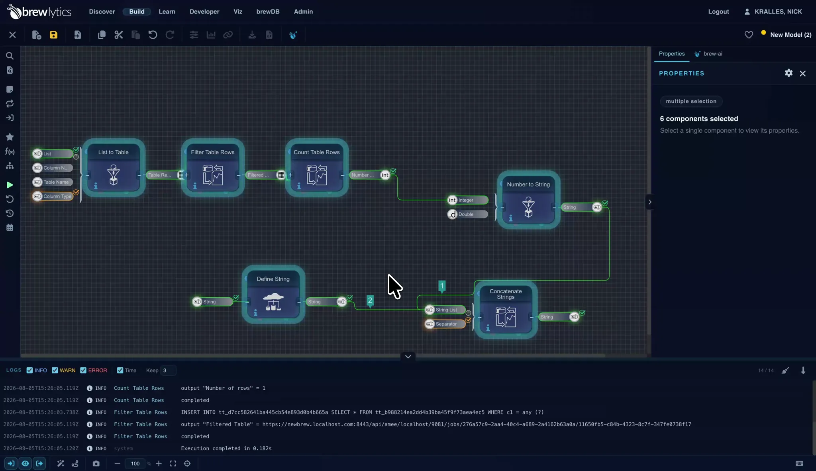
Task: Click the Keep logs count field
Action: click(168, 371)
